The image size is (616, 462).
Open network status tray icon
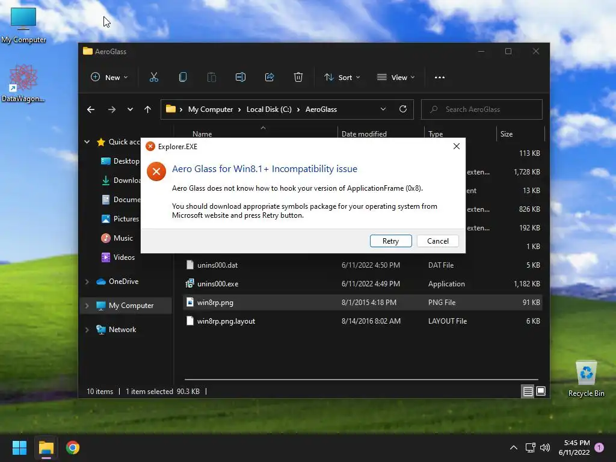(531, 448)
